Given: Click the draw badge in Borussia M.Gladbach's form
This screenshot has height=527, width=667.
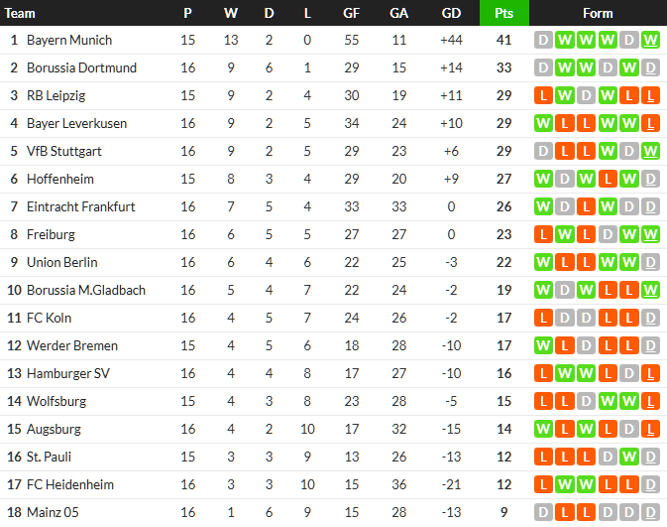Looking at the screenshot, I should pyautogui.click(x=564, y=291).
